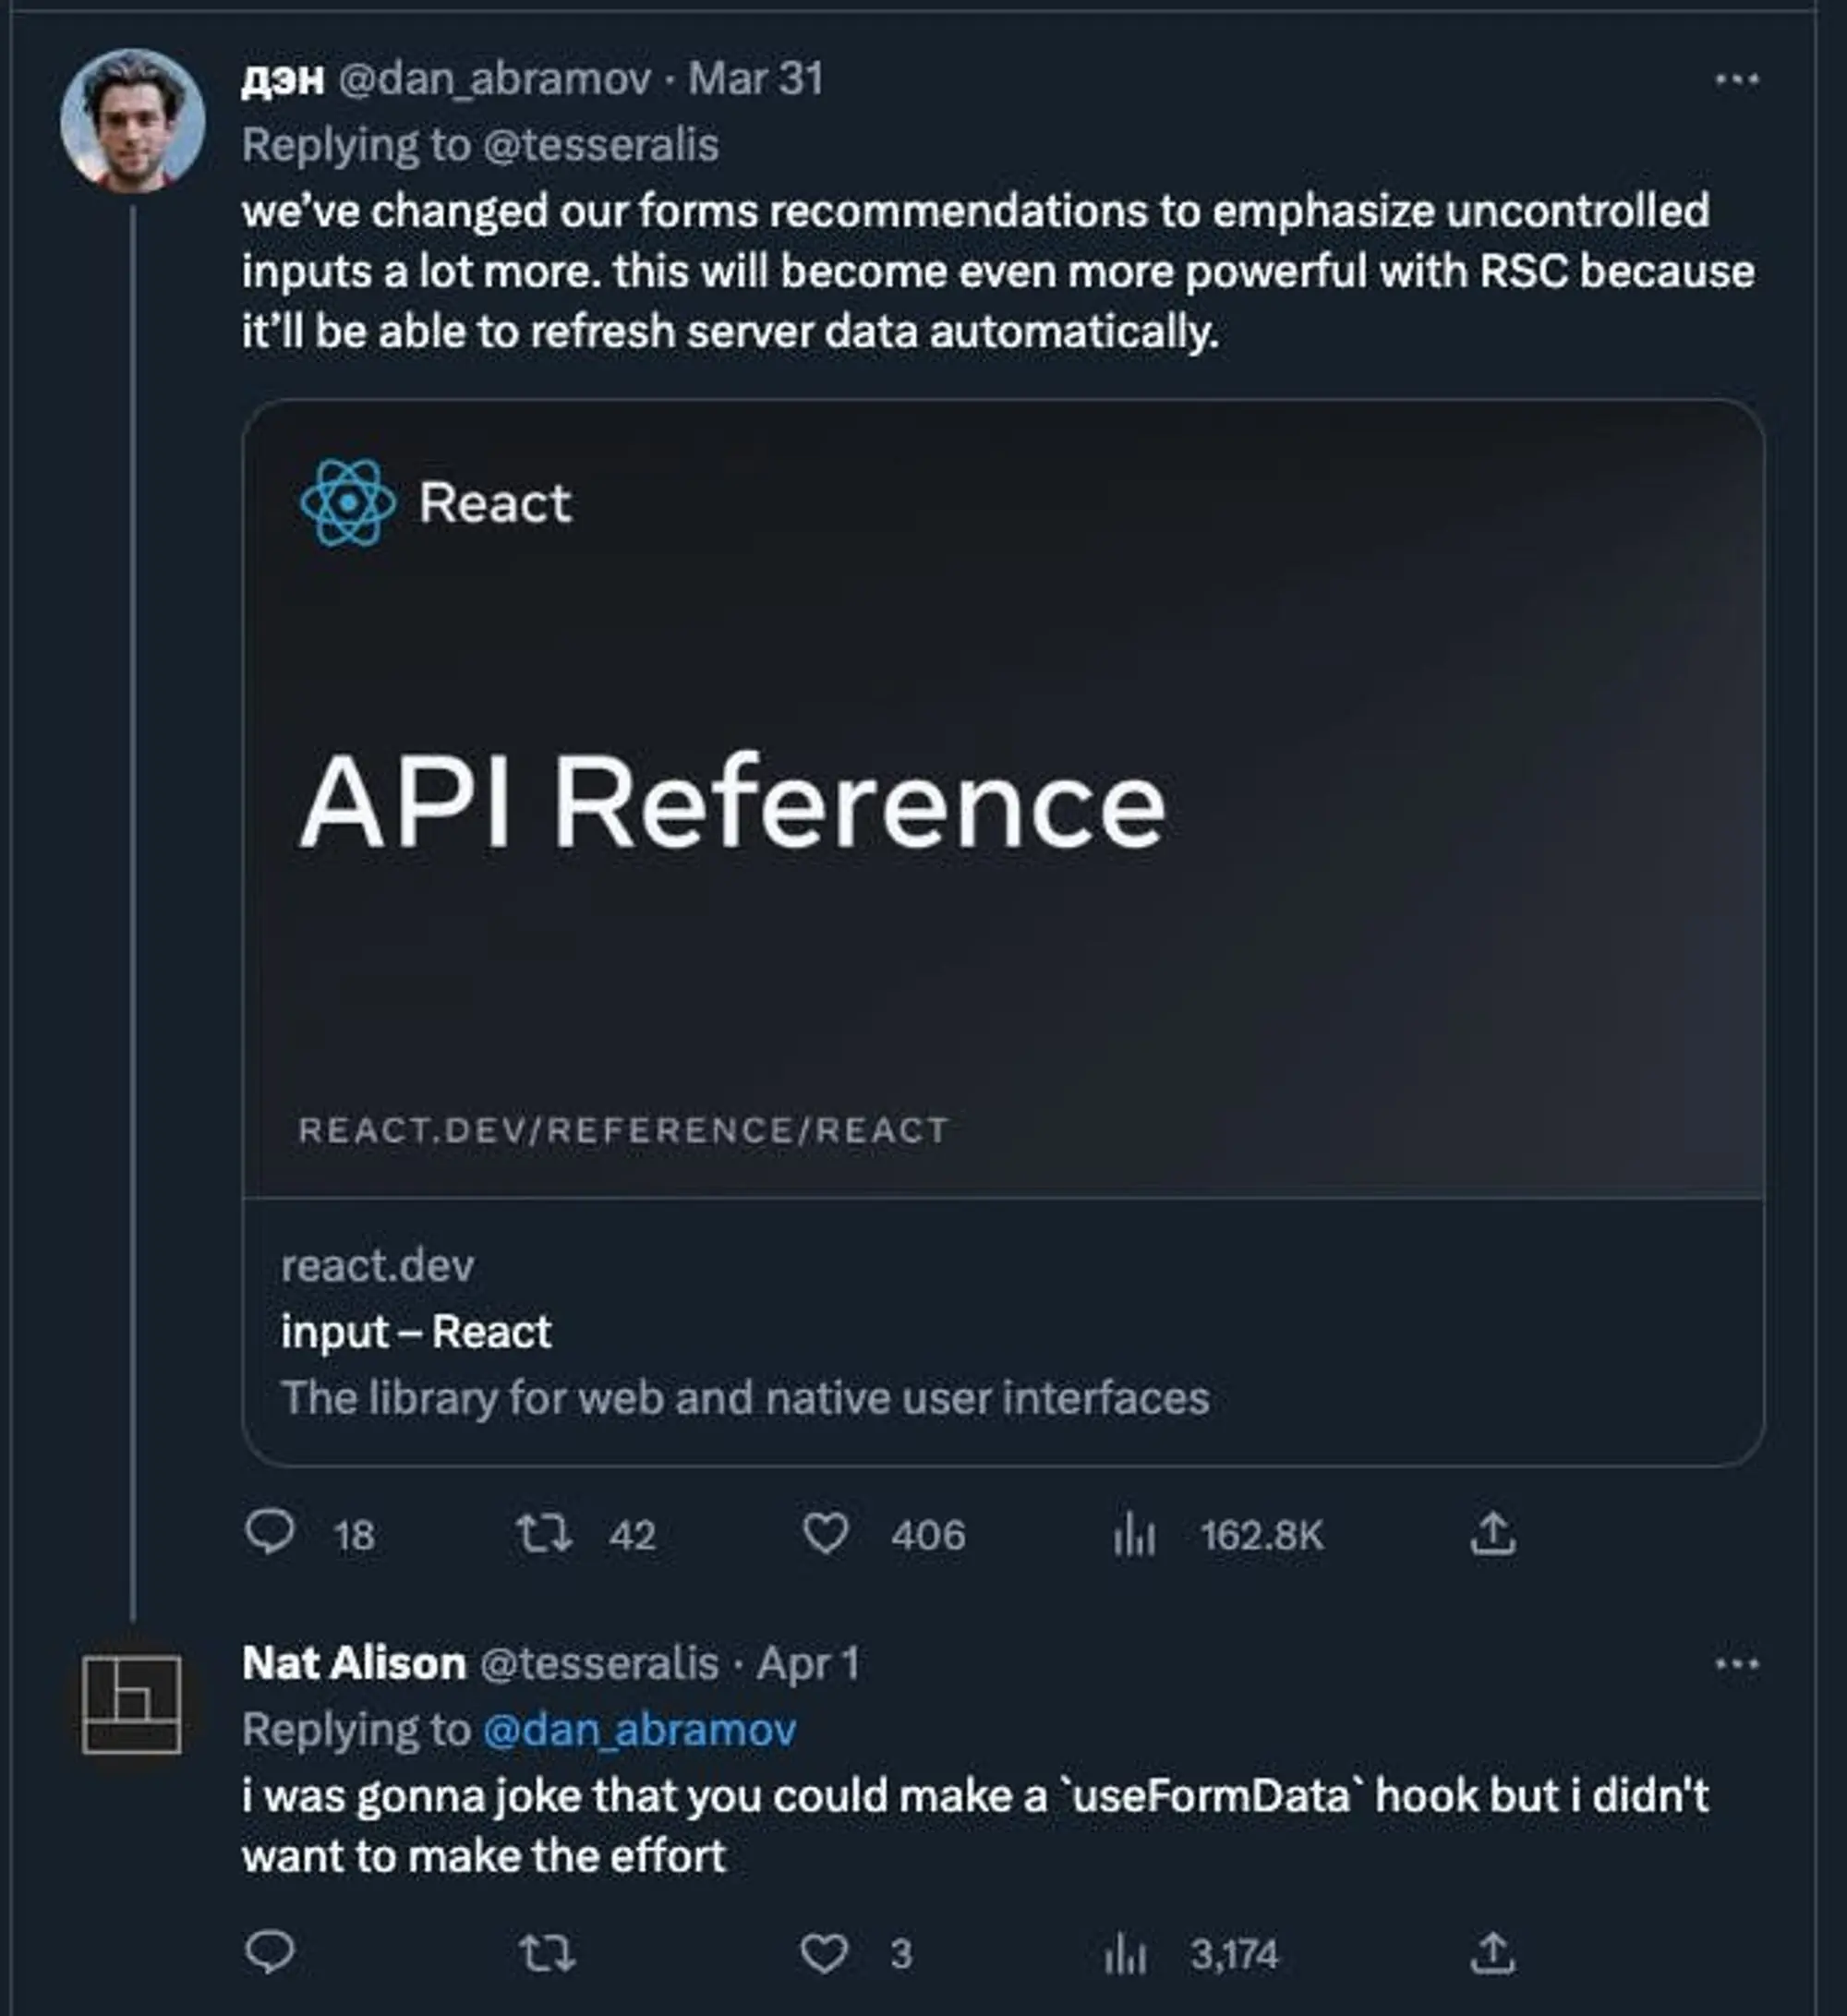Open Dan Abramov's profile picture

click(133, 121)
